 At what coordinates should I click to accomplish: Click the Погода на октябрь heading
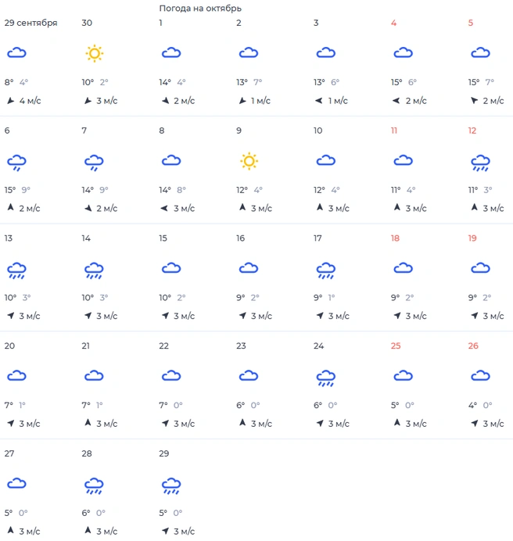(x=200, y=9)
